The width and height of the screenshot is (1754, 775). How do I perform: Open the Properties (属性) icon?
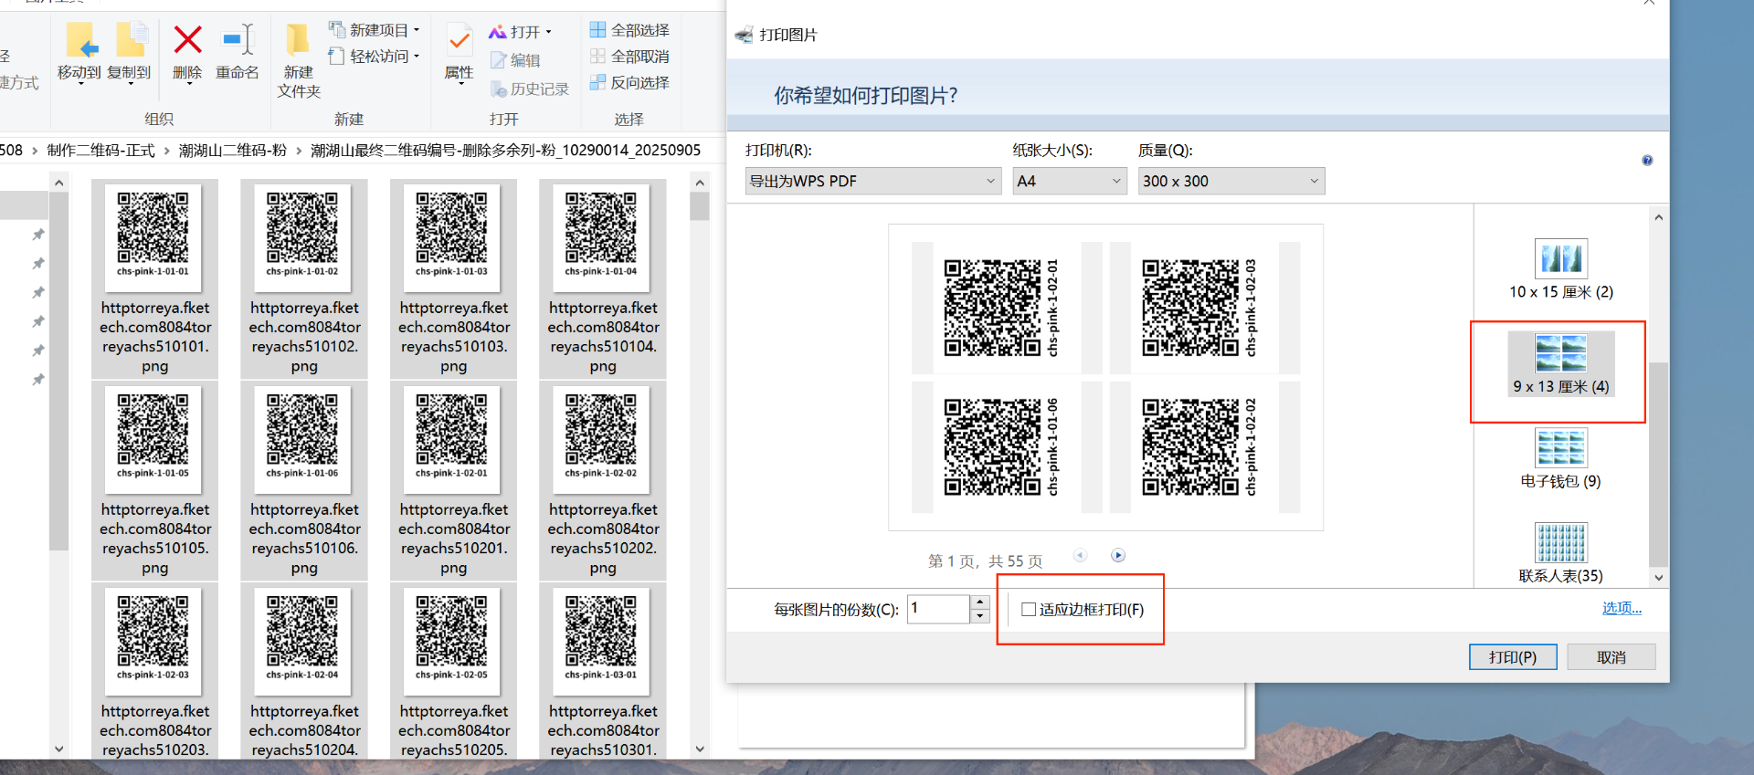coord(459,42)
